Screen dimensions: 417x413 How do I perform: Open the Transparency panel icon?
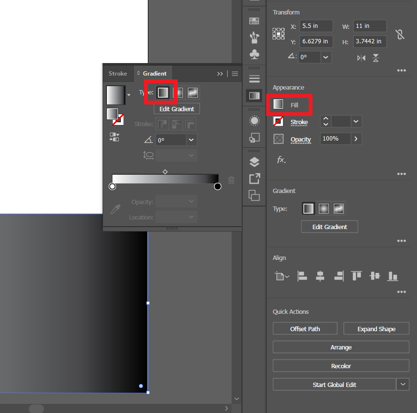coord(254,121)
